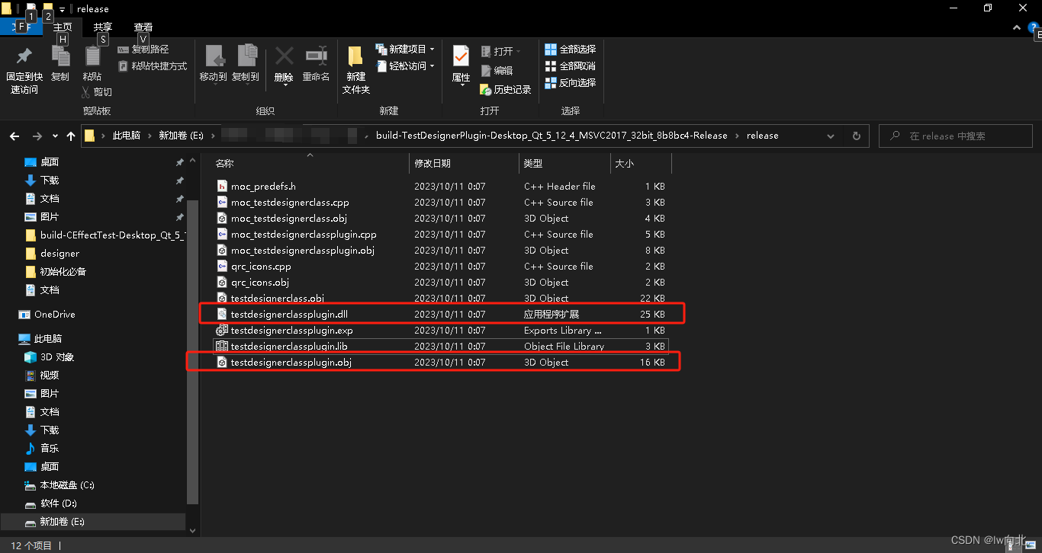Viewport: 1042px width, 553px height.
Task: Click the Paste icon in ribbon
Action: pos(92,56)
